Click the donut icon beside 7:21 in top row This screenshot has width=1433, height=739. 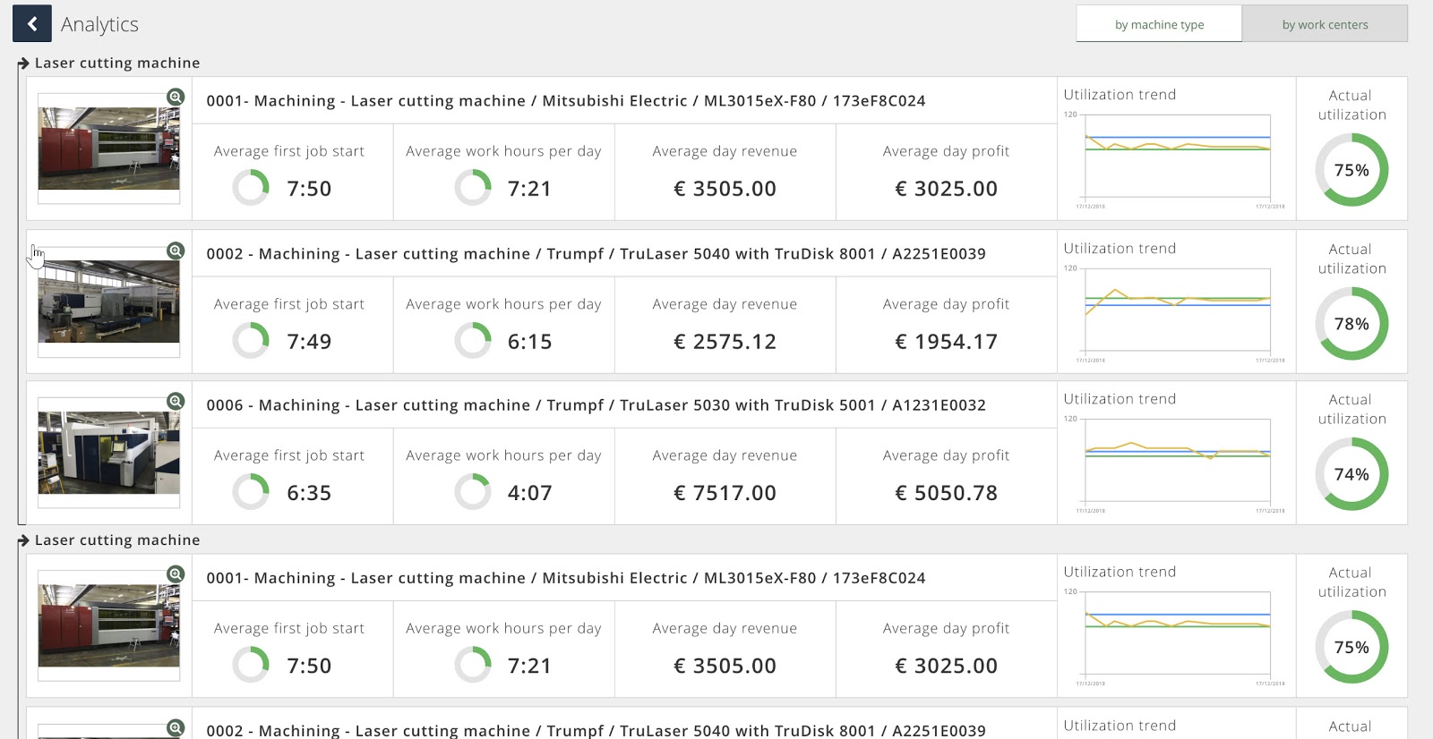[472, 188]
